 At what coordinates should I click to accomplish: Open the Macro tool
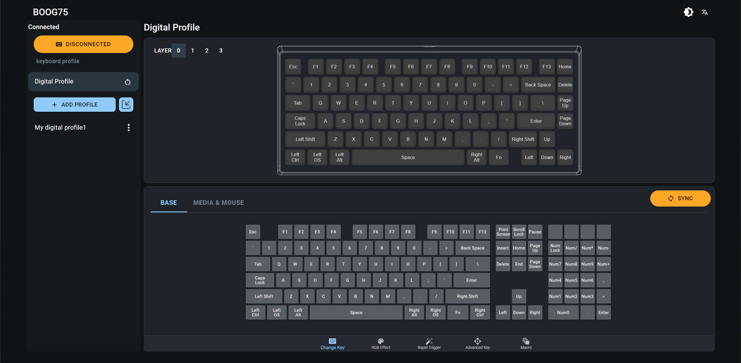click(525, 344)
